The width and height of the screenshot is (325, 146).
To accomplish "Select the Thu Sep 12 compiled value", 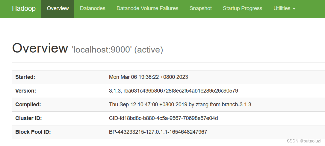I will click(x=180, y=104).
